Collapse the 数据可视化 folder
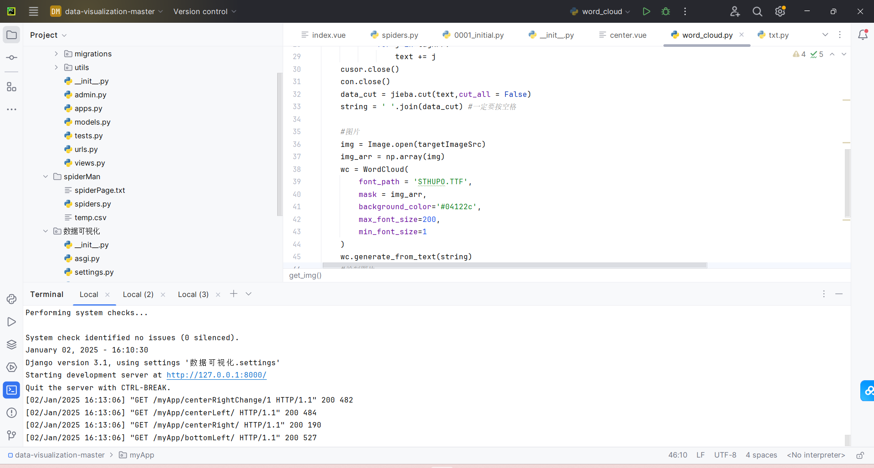874x468 pixels. tap(46, 231)
